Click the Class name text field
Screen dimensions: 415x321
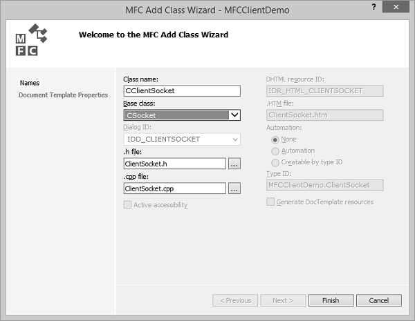click(181, 91)
